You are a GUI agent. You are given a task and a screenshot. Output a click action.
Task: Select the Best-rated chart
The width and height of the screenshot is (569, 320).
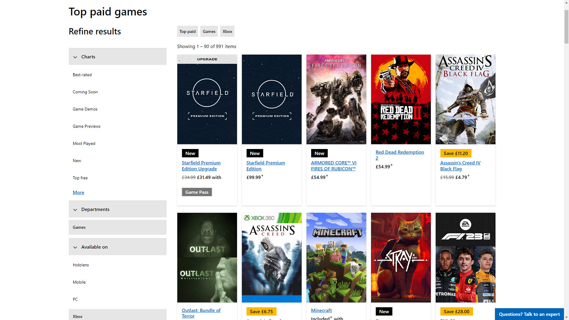pos(82,75)
